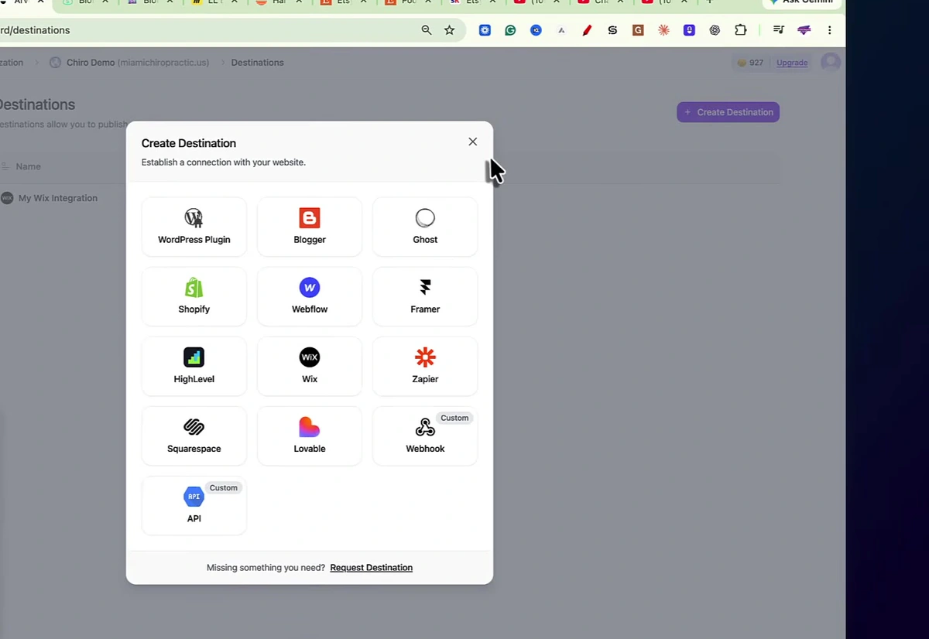This screenshot has height=639, width=929.
Task: Click the ChatGPT extension icon
Action: 715,30
